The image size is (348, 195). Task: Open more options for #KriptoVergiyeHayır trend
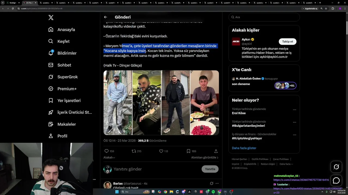tap(294, 135)
